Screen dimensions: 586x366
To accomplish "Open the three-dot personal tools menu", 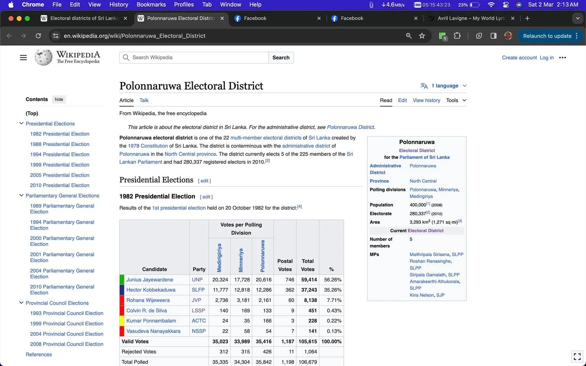I will click(562, 58).
